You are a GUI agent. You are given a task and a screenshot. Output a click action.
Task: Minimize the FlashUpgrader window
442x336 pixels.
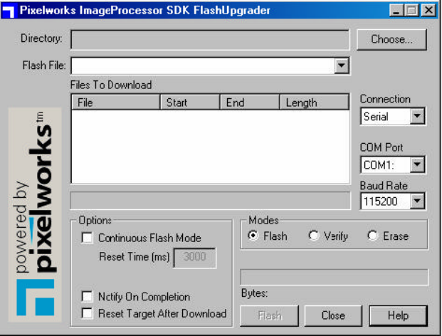click(396, 11)
